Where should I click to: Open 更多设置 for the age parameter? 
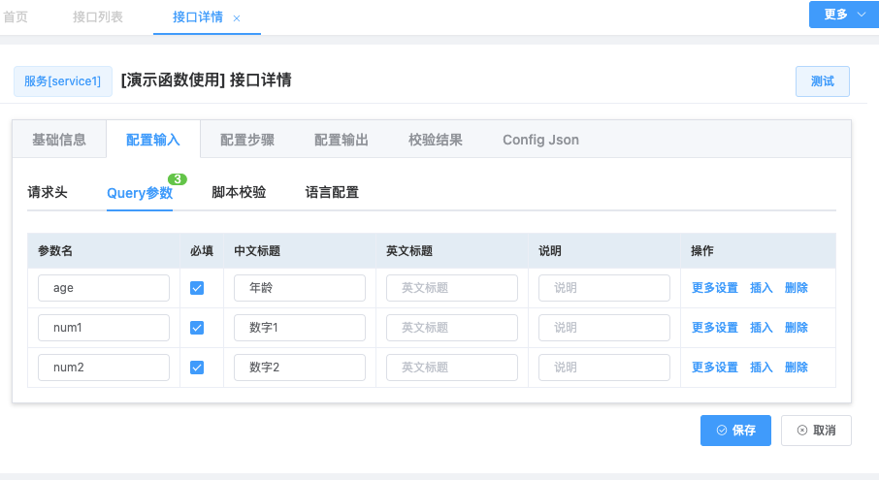(714, 288)
